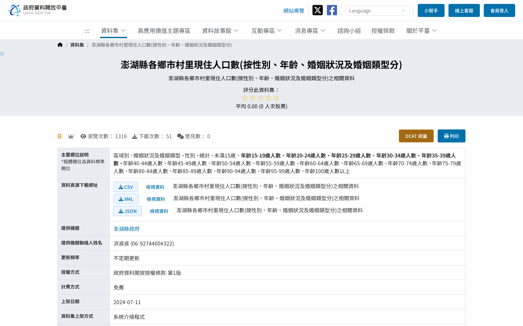
Task: Click the orange medal badge icon
Action: click(59, 136)
